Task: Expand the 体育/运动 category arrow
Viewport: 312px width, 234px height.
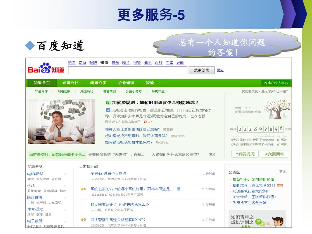Action: [65, 210]
